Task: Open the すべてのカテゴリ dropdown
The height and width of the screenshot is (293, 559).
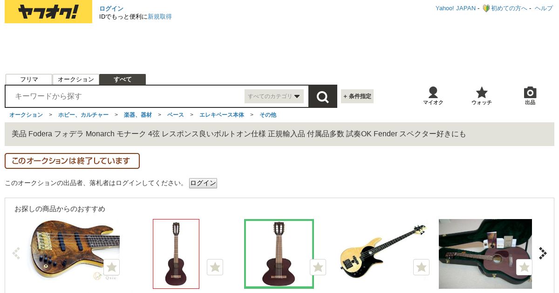Action: coord(274,96)
